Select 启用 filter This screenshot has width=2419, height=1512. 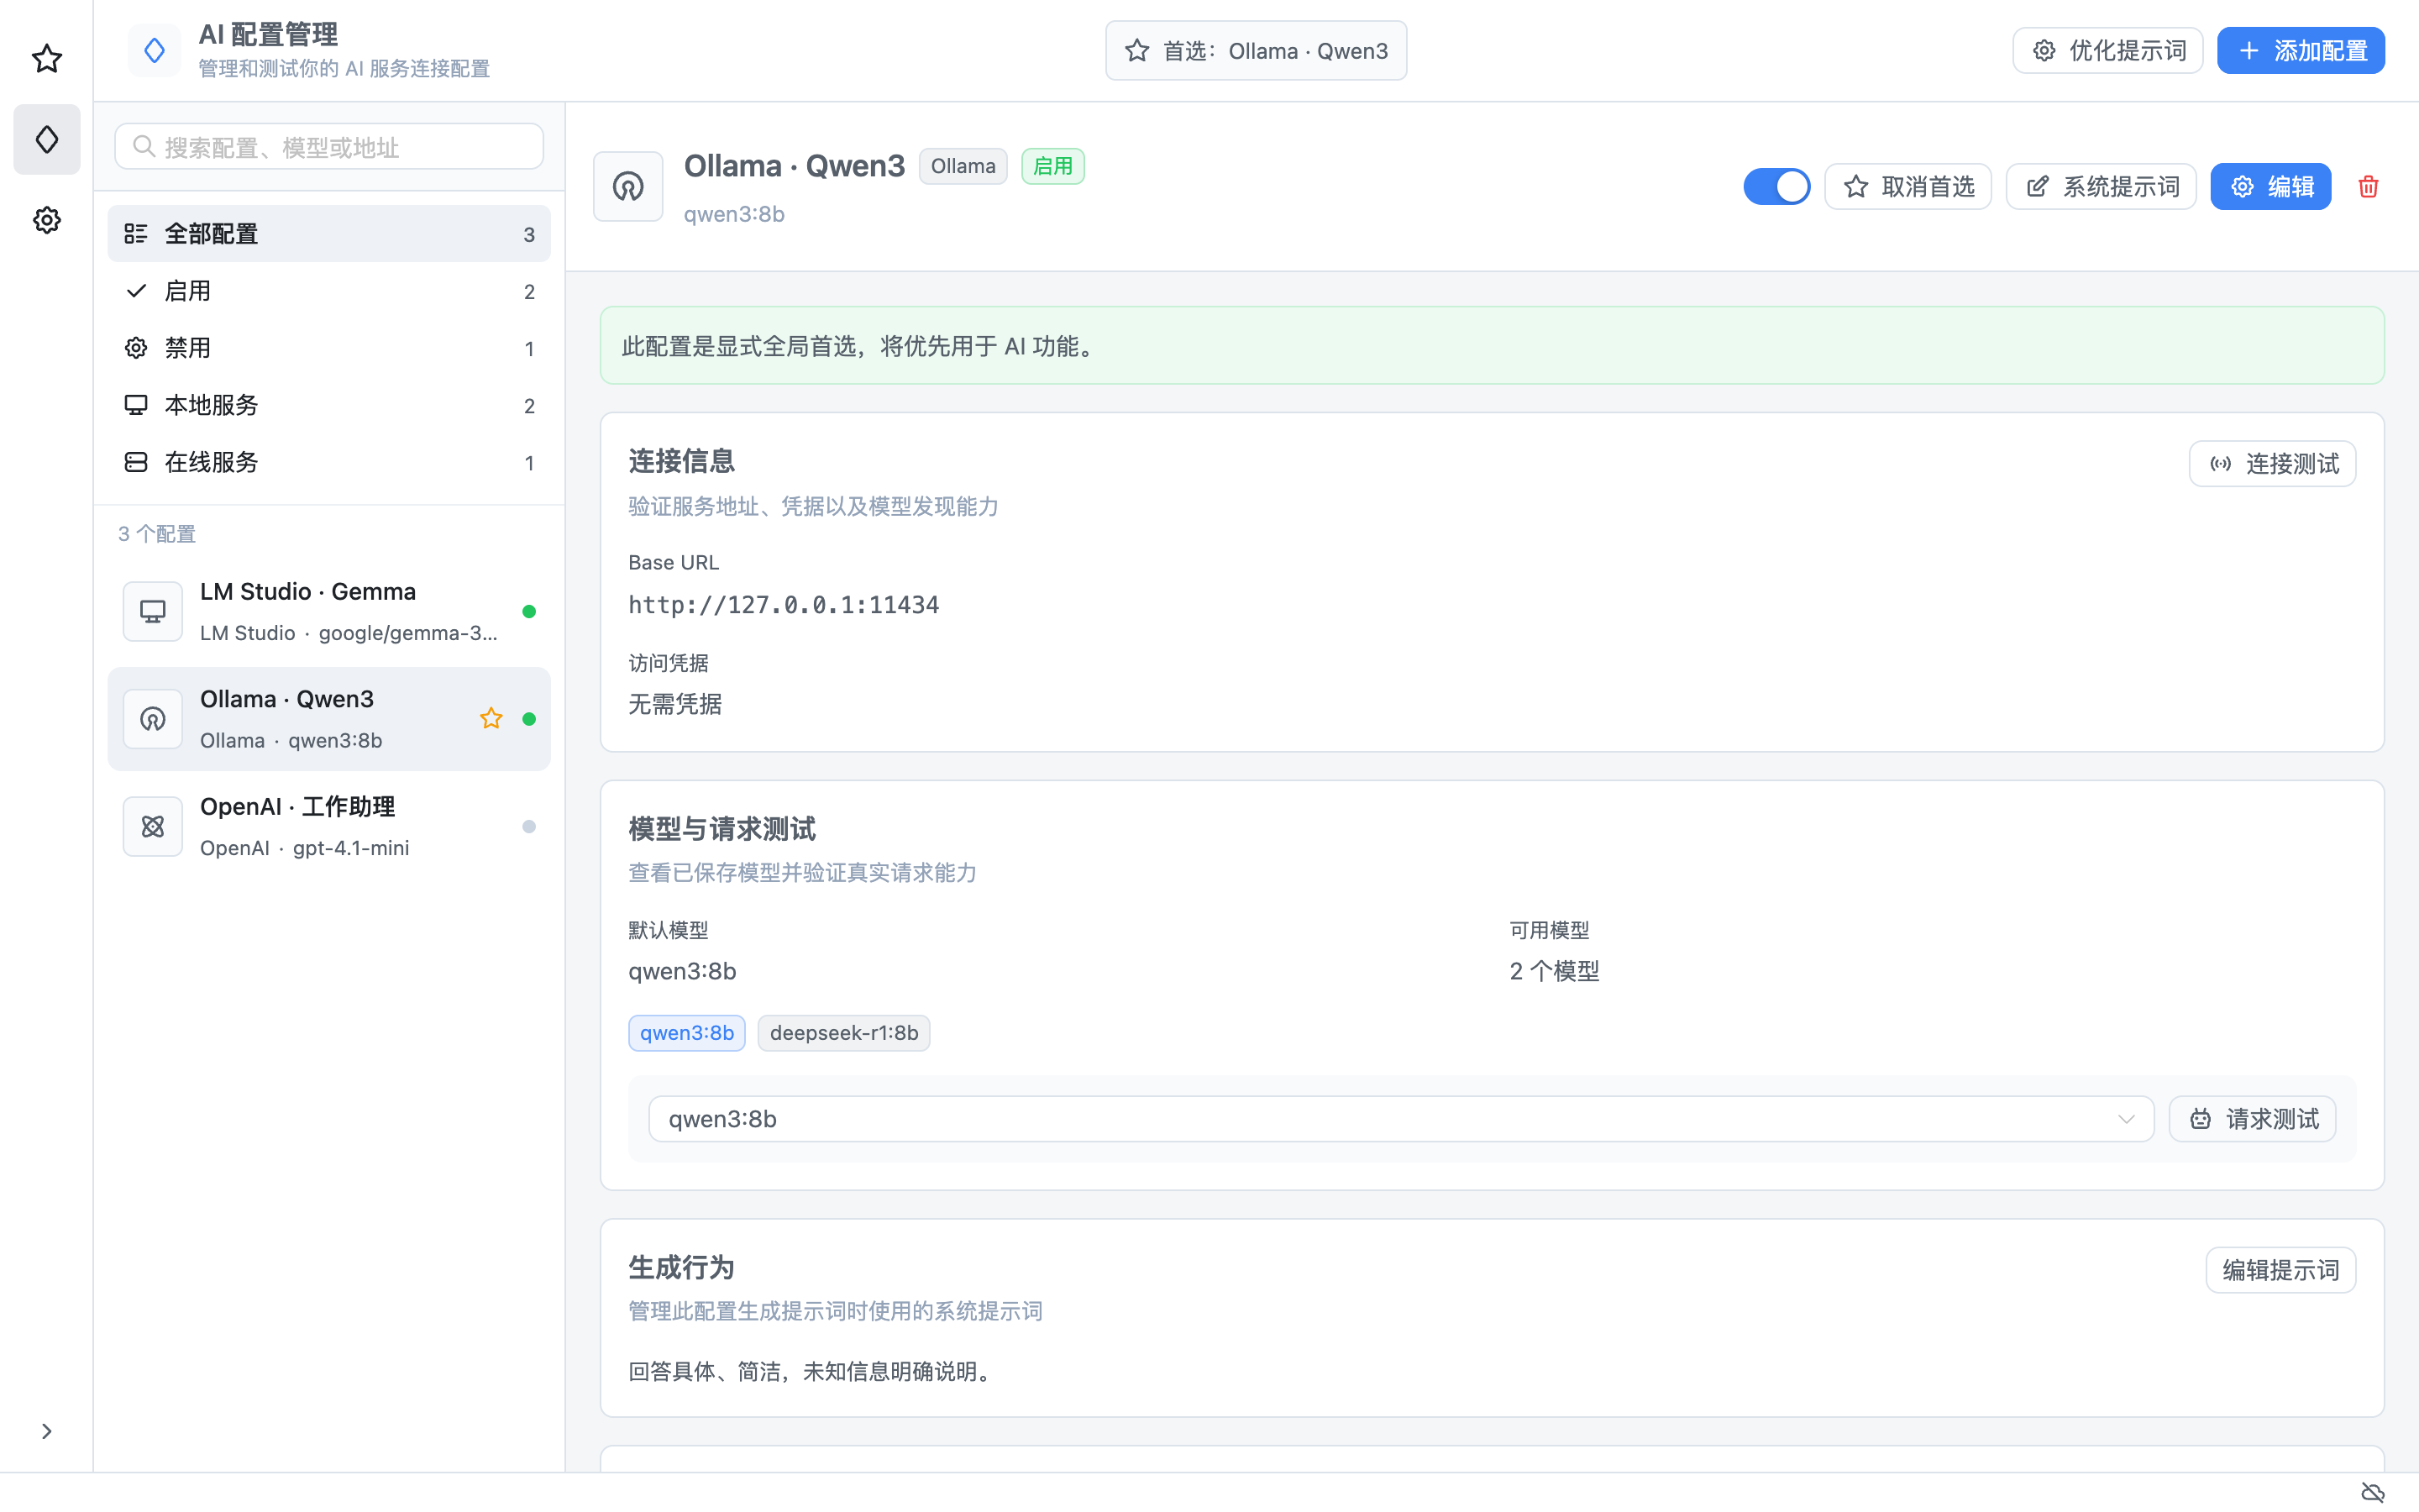pos(329,291)
